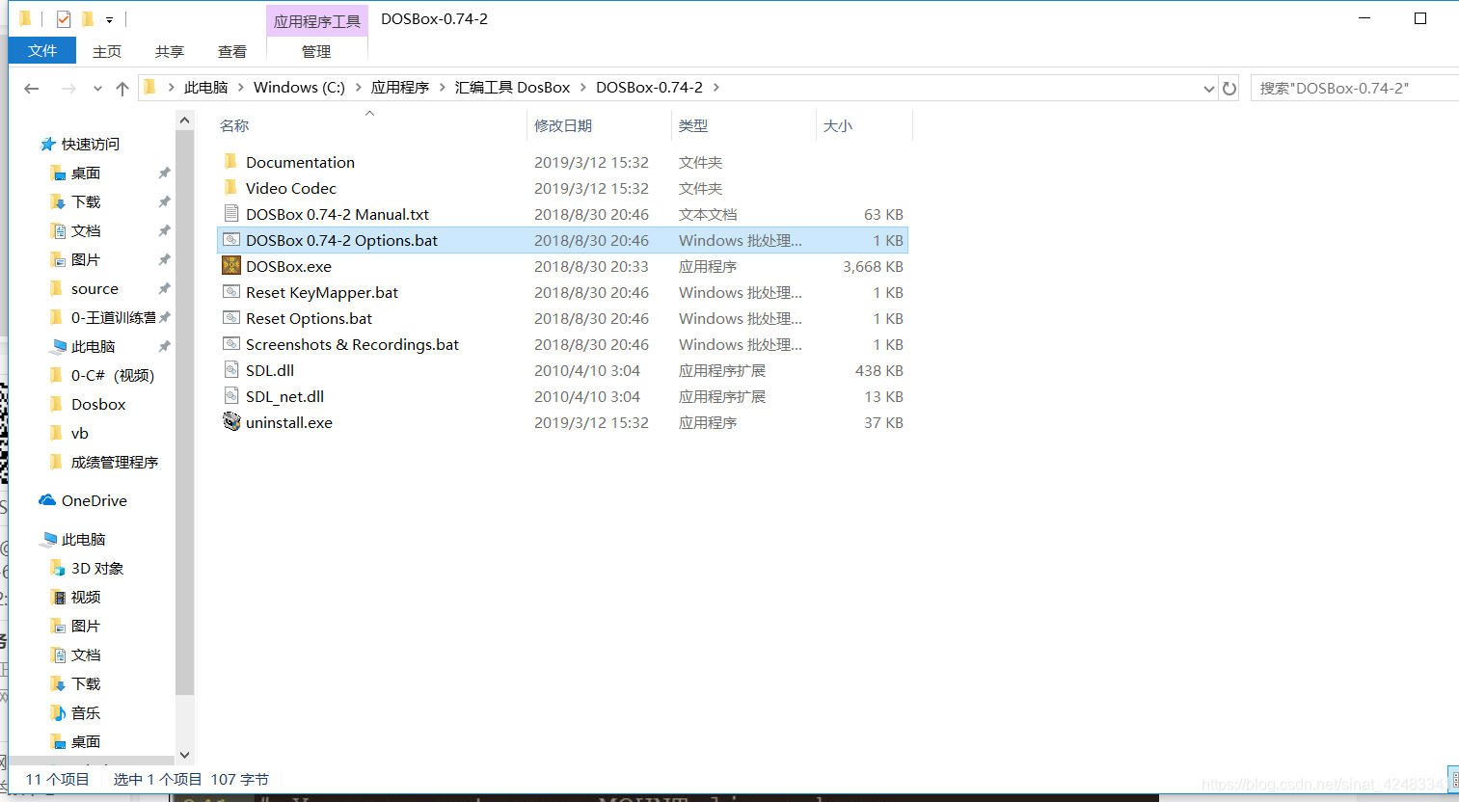Click the SDL.dll file icon
The image size is (1459, 802).
(230, 370)
